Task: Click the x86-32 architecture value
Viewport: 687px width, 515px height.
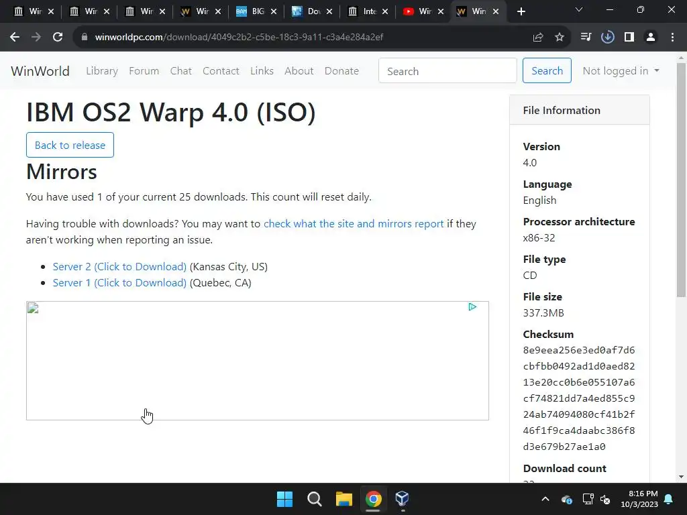Action: point(539,238)
